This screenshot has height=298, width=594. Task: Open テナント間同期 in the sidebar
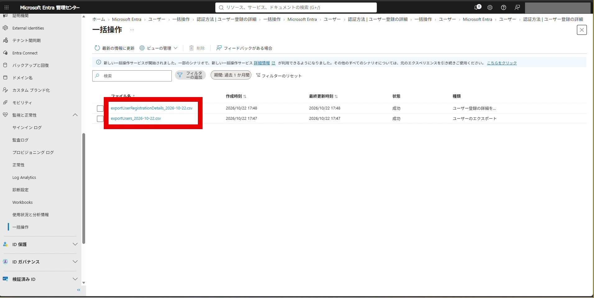pyautogui.click(x=26, y=40)
